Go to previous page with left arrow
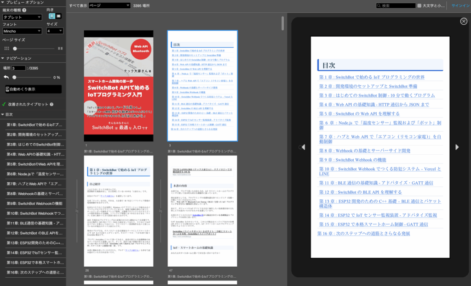Screen dimensions: 471x286 pos(303,147)
